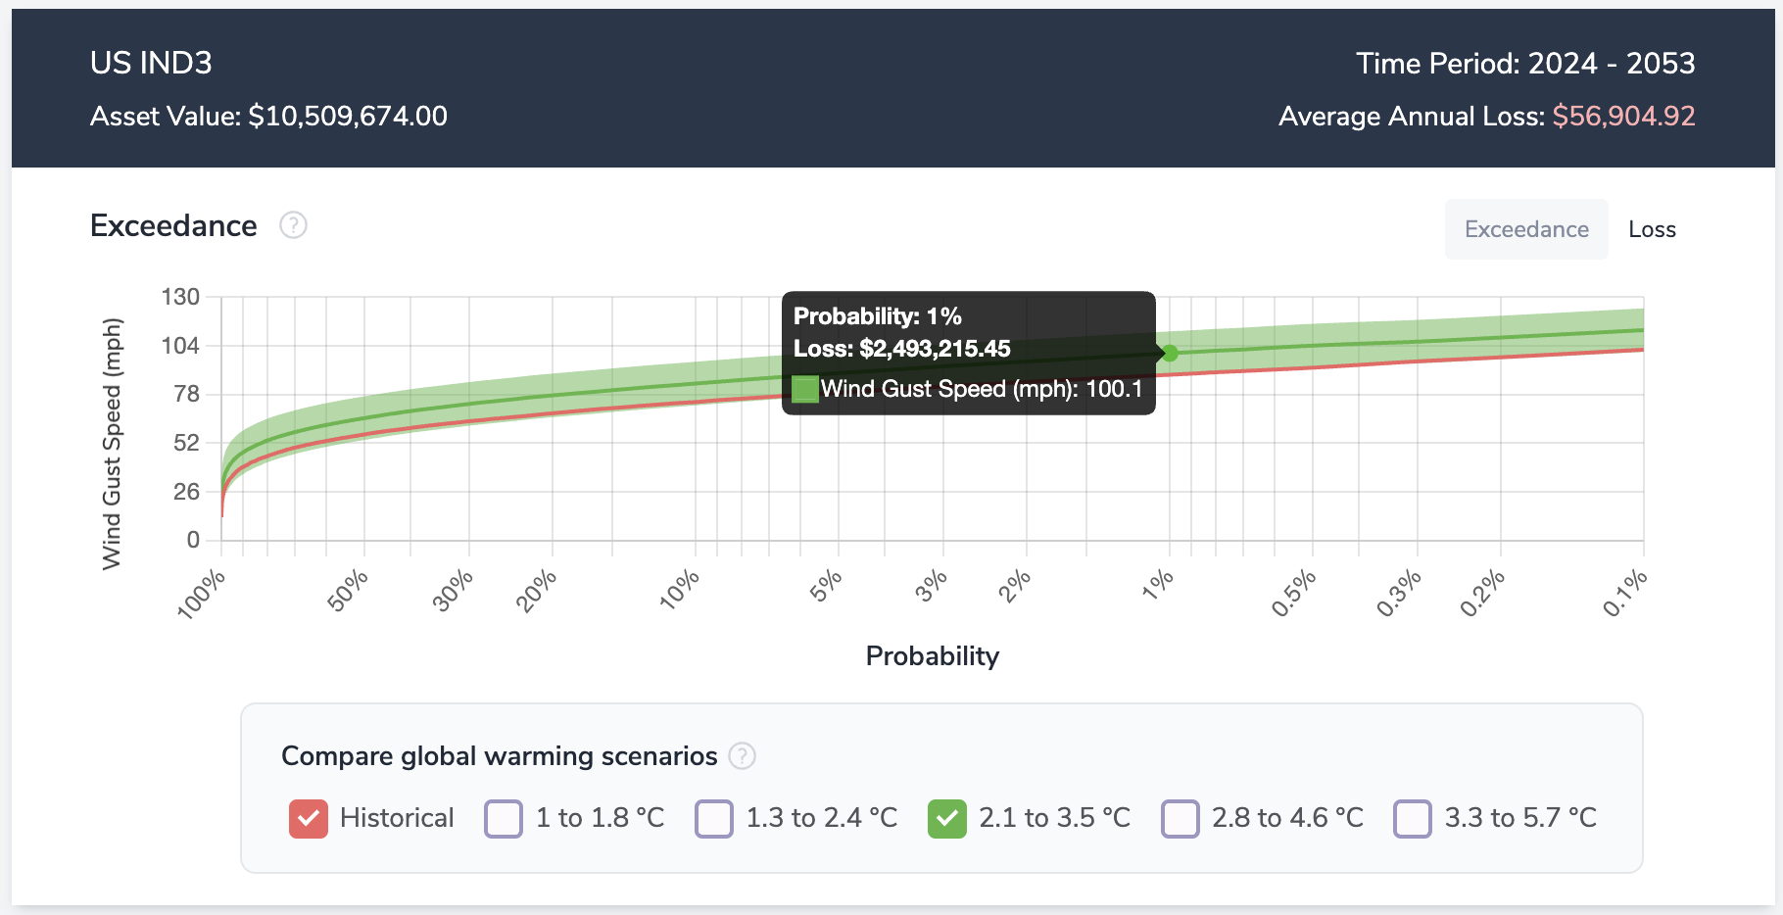
Task: Click the green data point at 1% probability
Action: [x=1170, y=353]
